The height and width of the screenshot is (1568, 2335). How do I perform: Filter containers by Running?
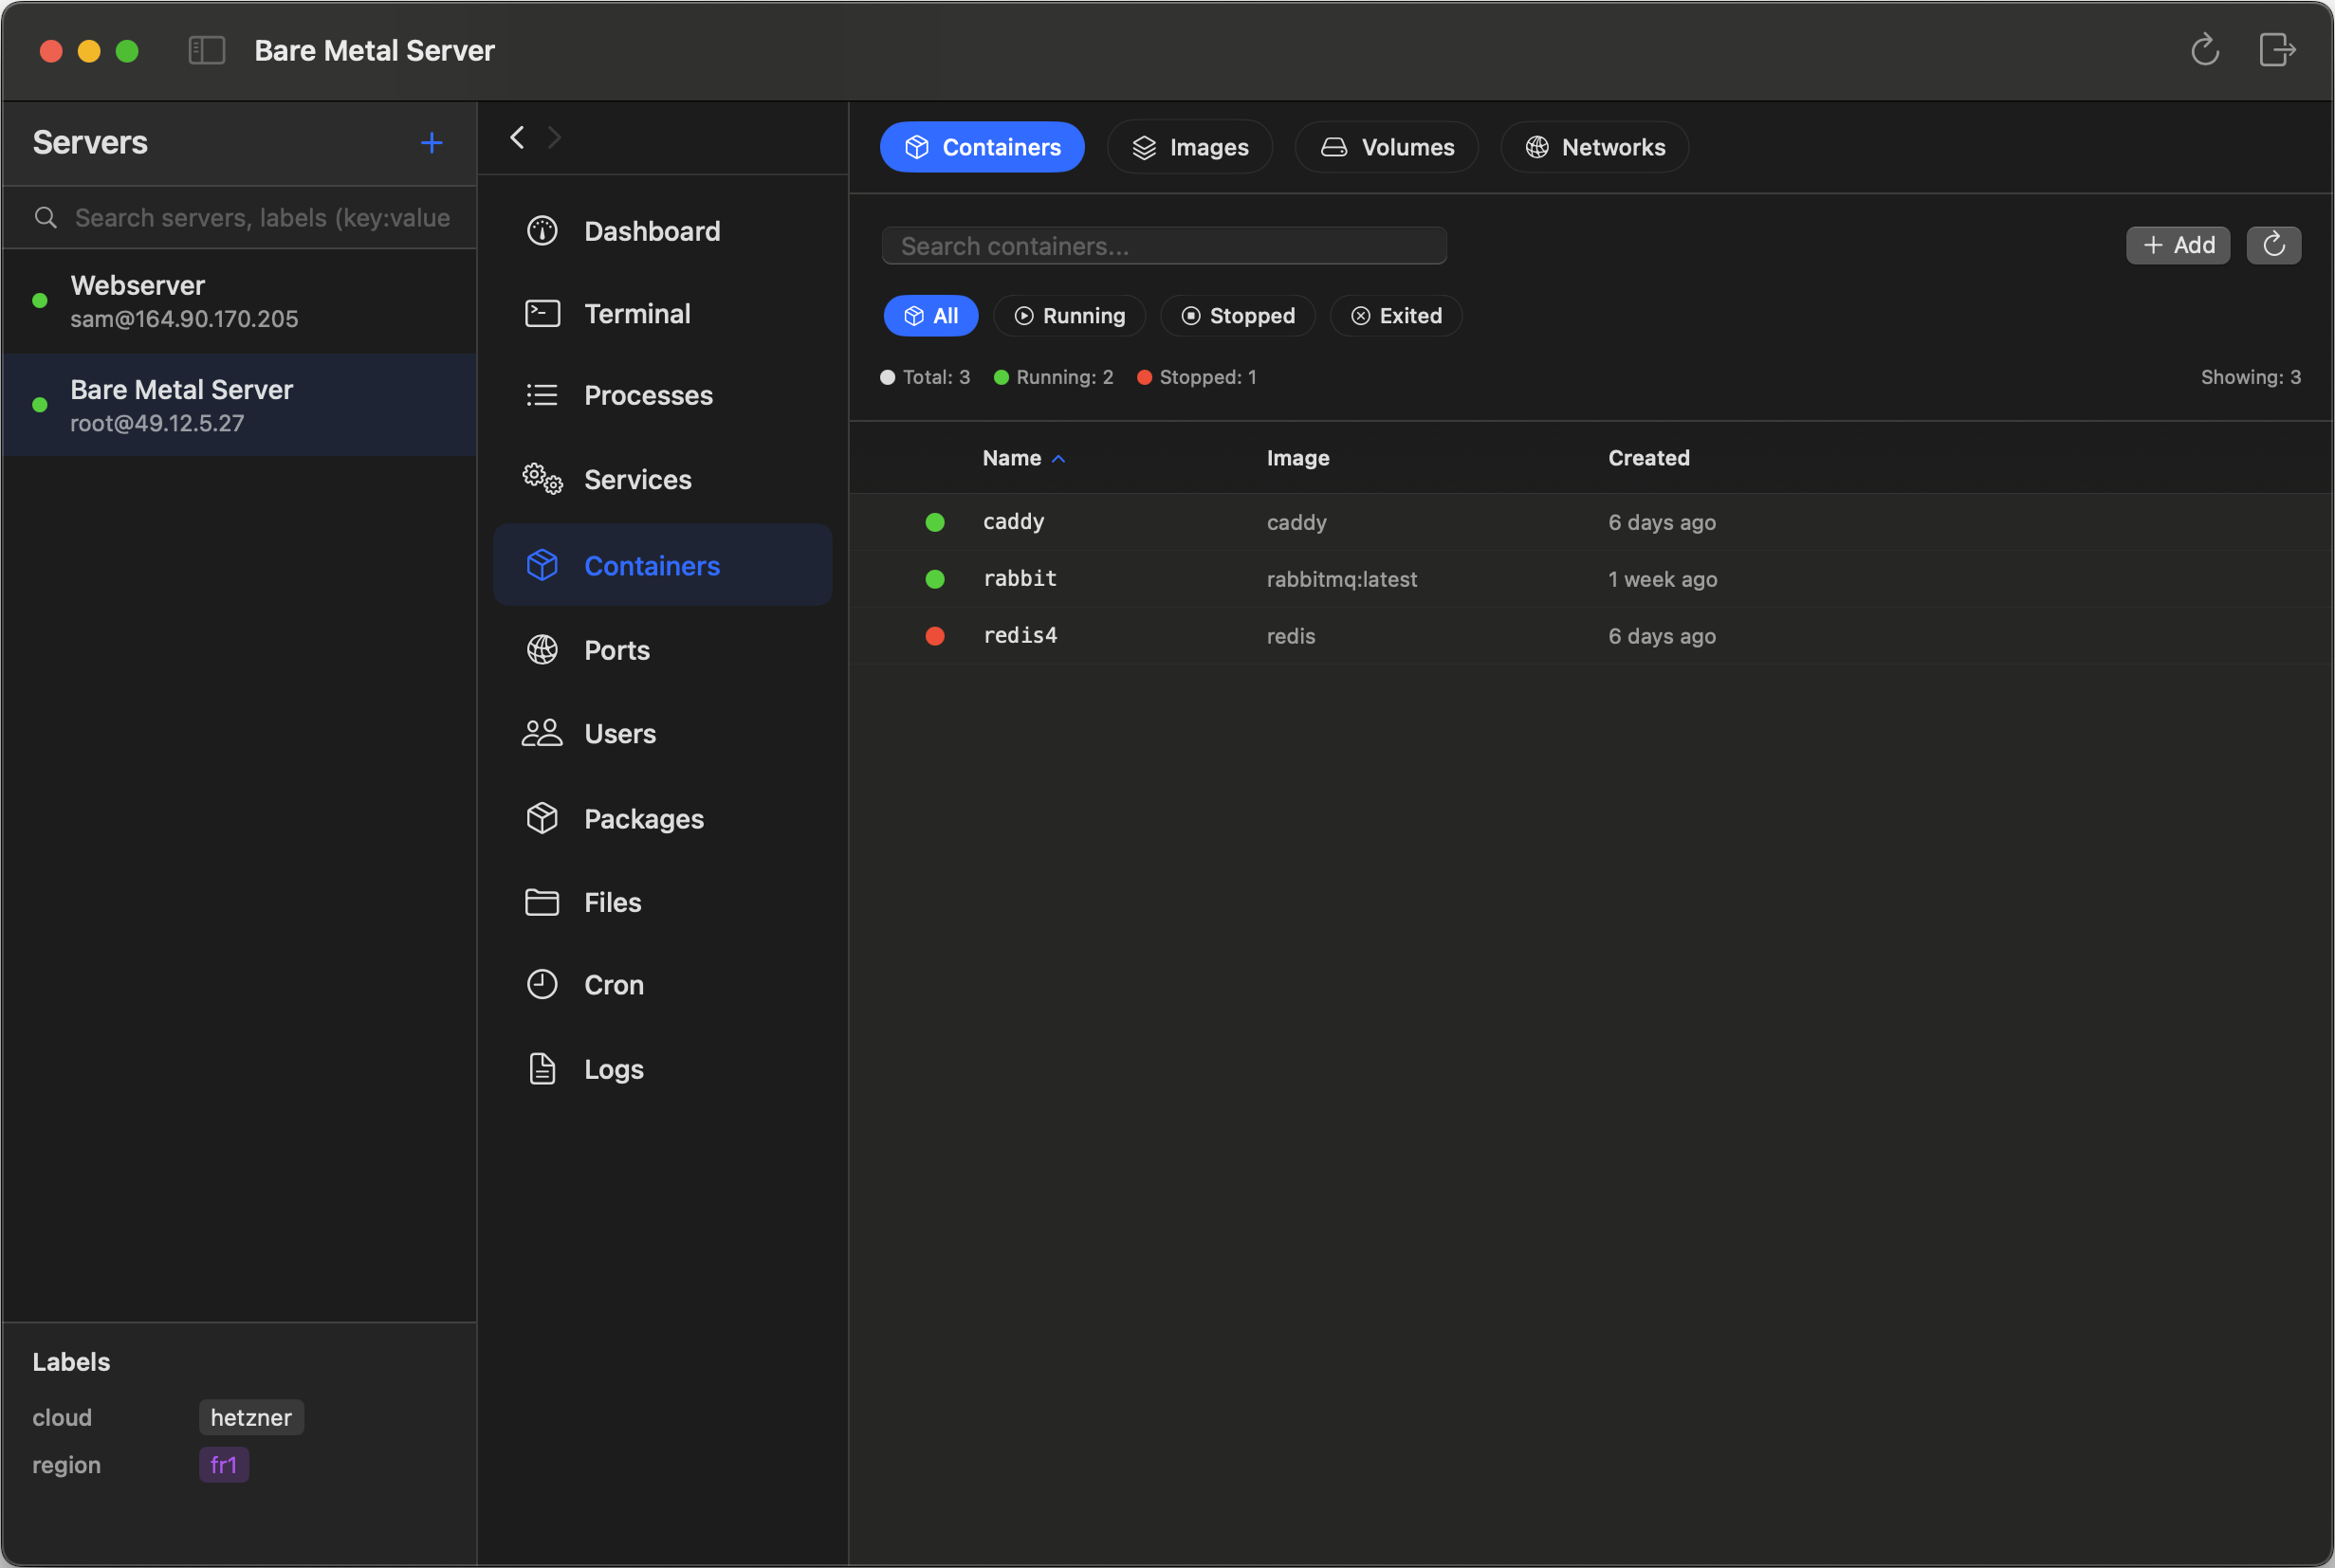point(1070,316)
